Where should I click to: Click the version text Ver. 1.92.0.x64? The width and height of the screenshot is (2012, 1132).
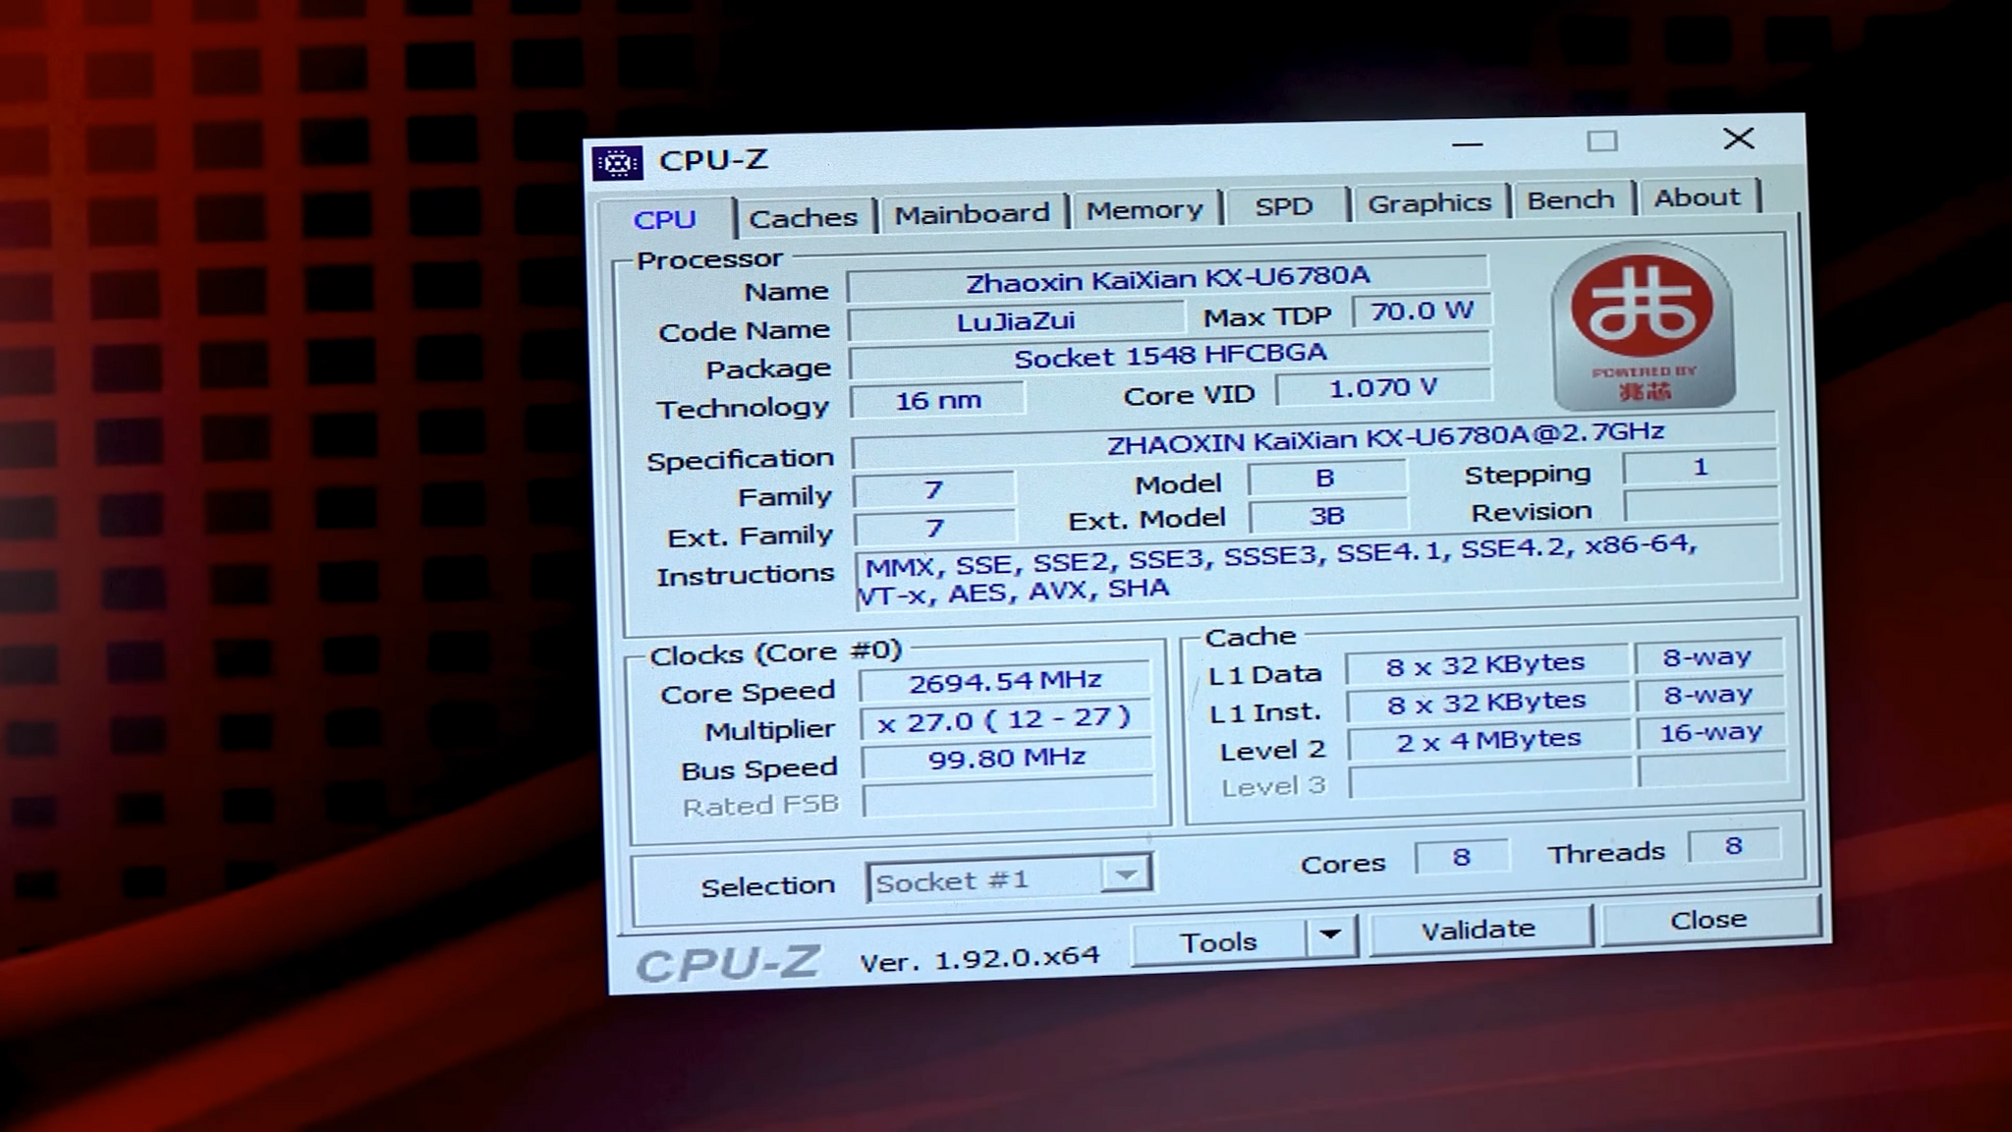coord(979,958)
